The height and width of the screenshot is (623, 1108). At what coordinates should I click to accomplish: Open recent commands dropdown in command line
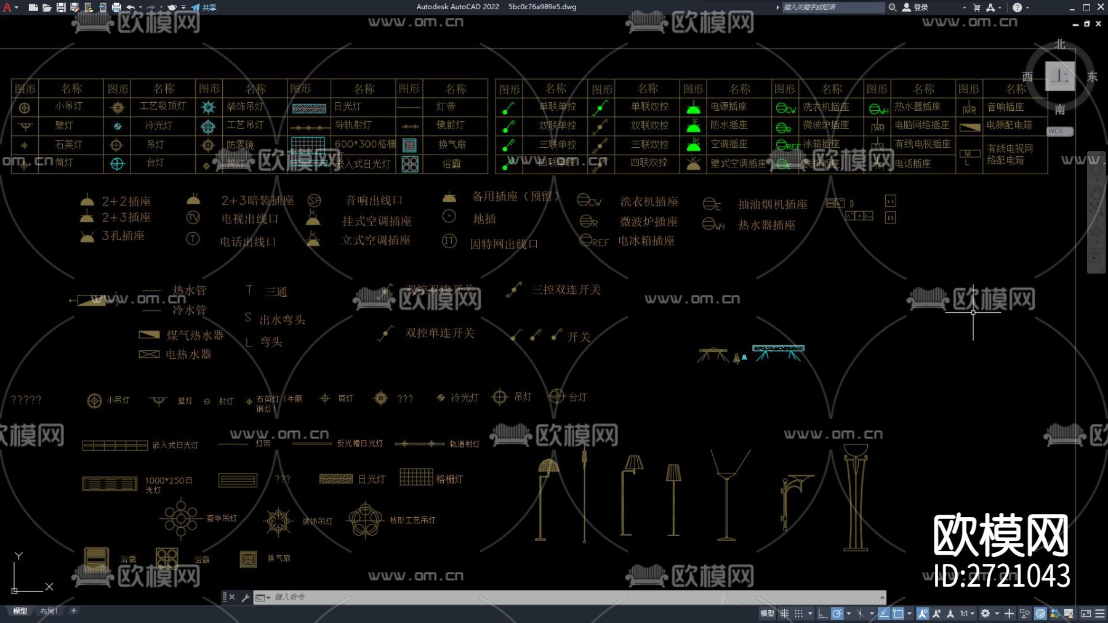click(263, 597)
